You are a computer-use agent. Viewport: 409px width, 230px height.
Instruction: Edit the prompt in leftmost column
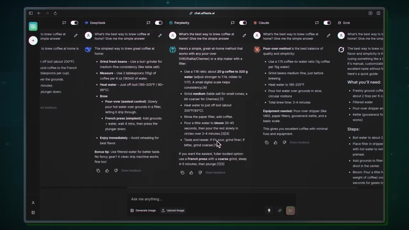click(76, 35)
